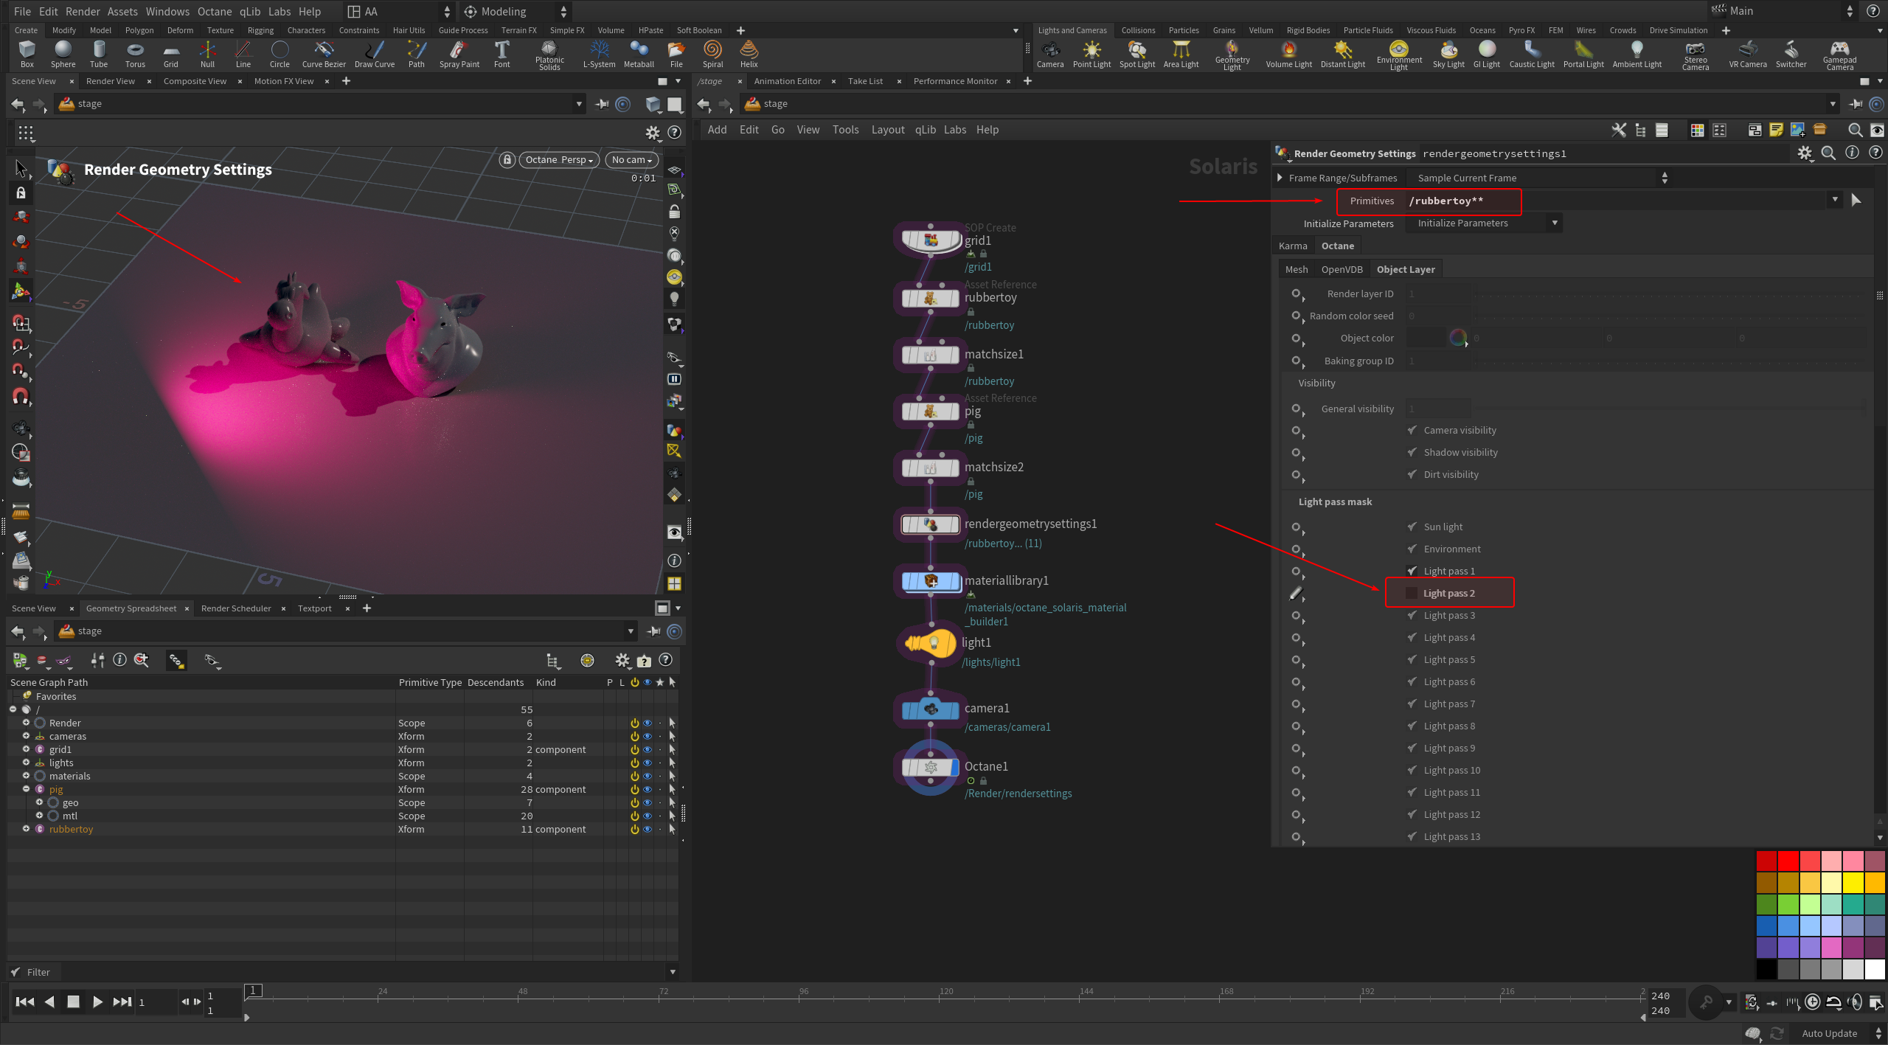Viewport: 1888px width, 1045px height.
Task: Switch to the Karma tab
Action: 1292,246
